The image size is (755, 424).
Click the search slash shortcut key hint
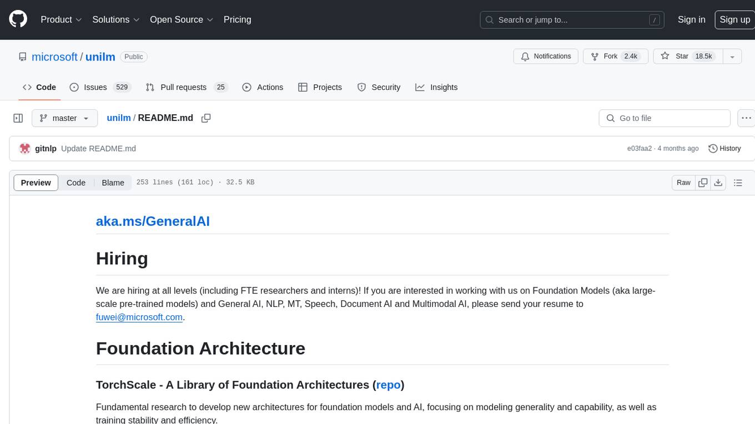click(x=655, y=20)
